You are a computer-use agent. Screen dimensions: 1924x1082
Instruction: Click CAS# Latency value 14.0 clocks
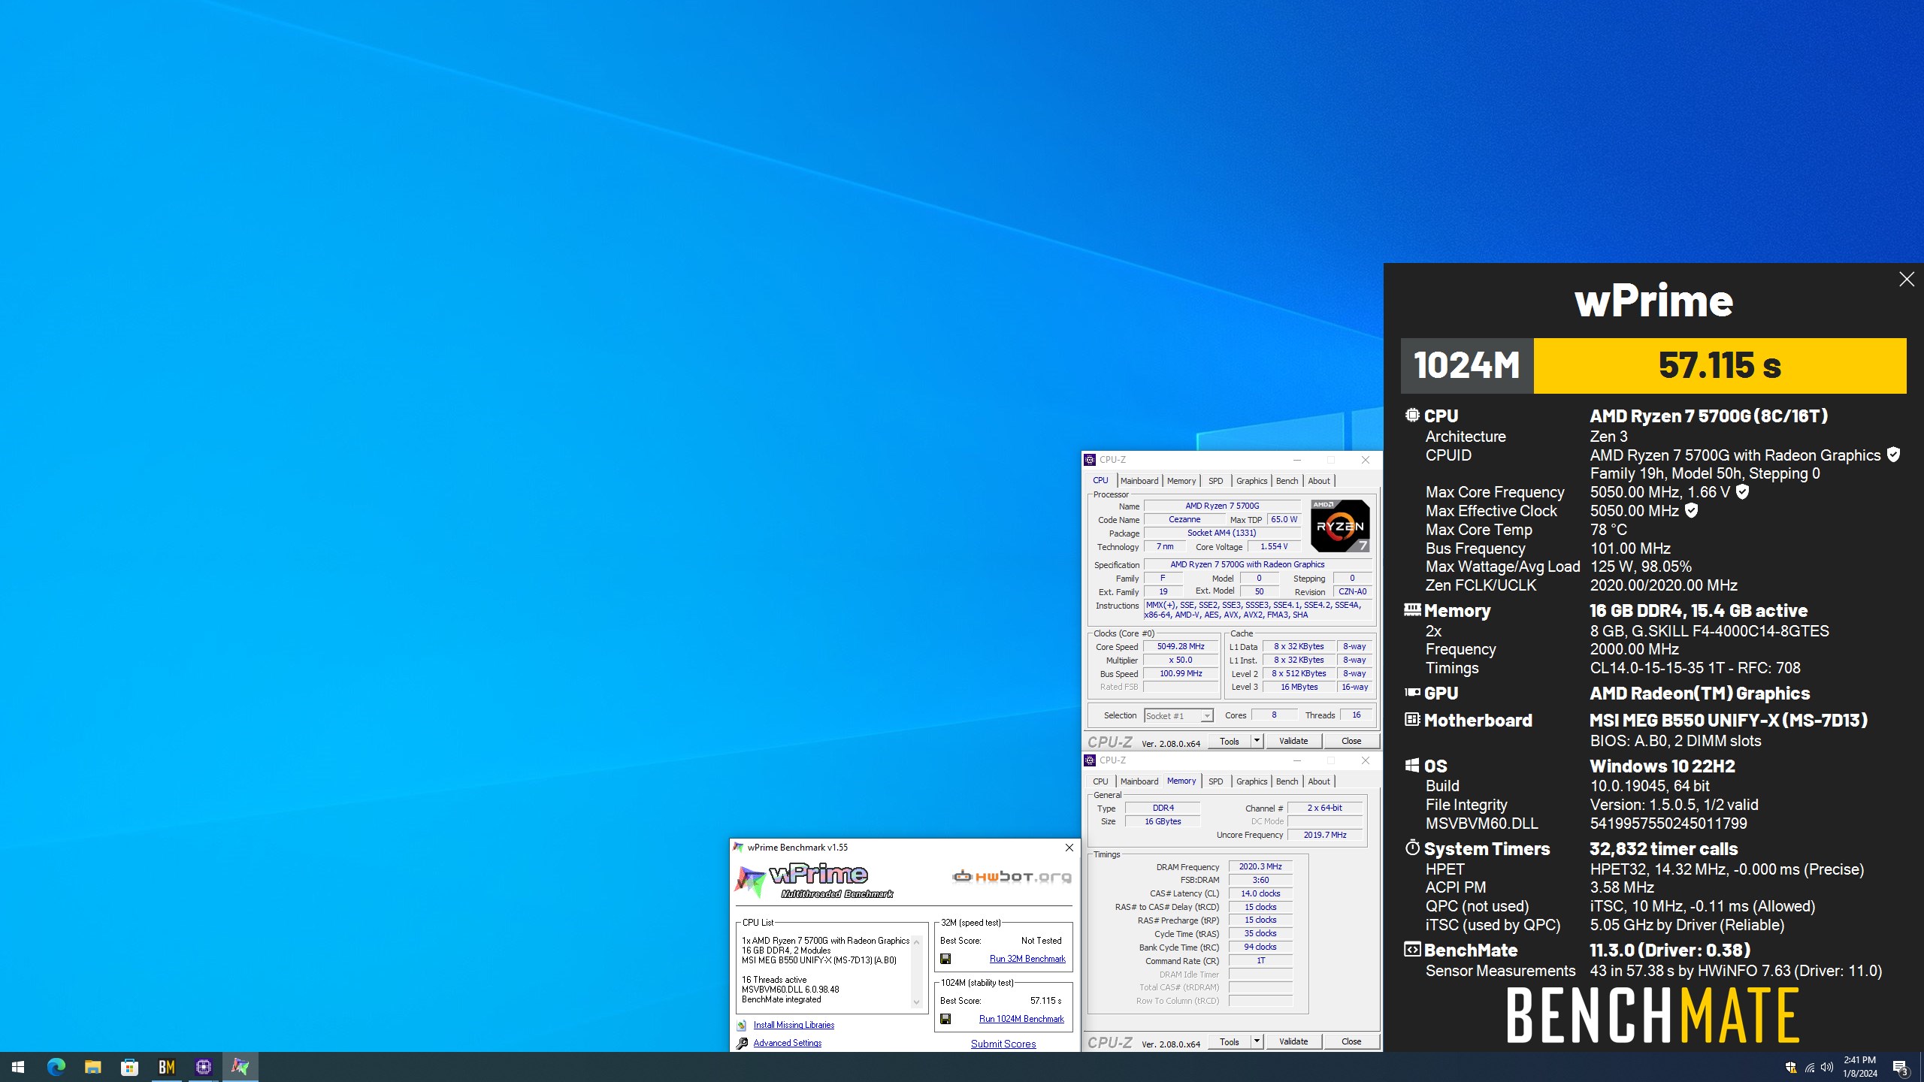click(1260, 893)
